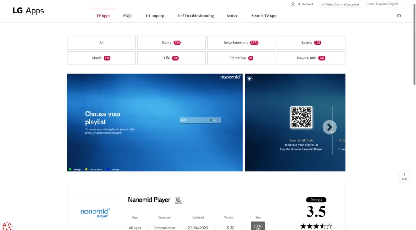Click the All ages value
Viewport: 416px width, 230px height.
click(x=135, y=228)
